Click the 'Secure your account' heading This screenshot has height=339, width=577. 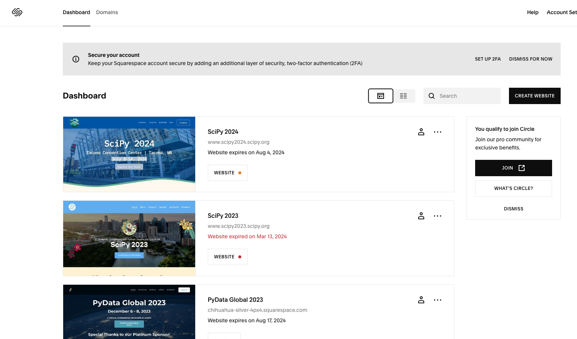[x=114, y=55]
